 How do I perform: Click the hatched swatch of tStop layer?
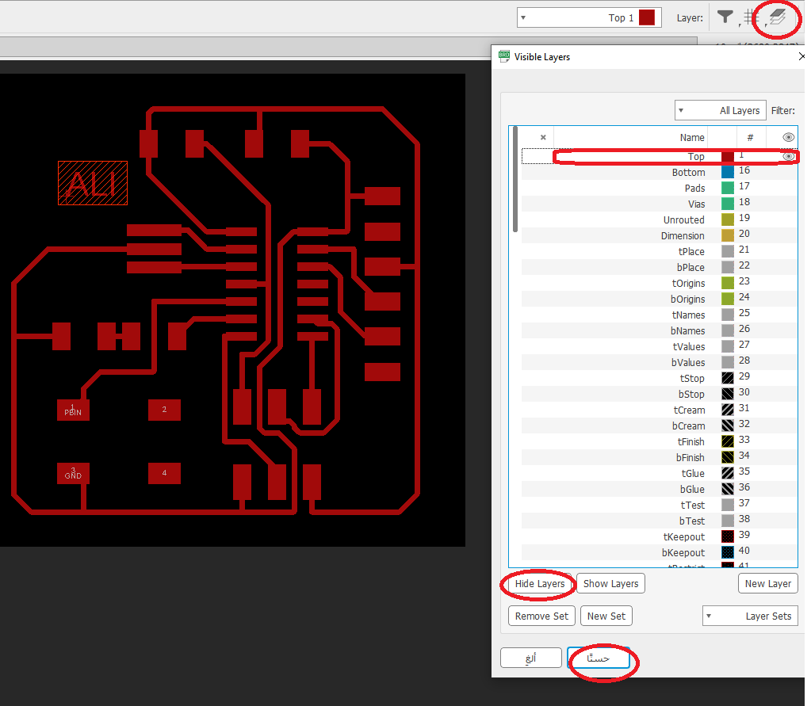point(727,378)
